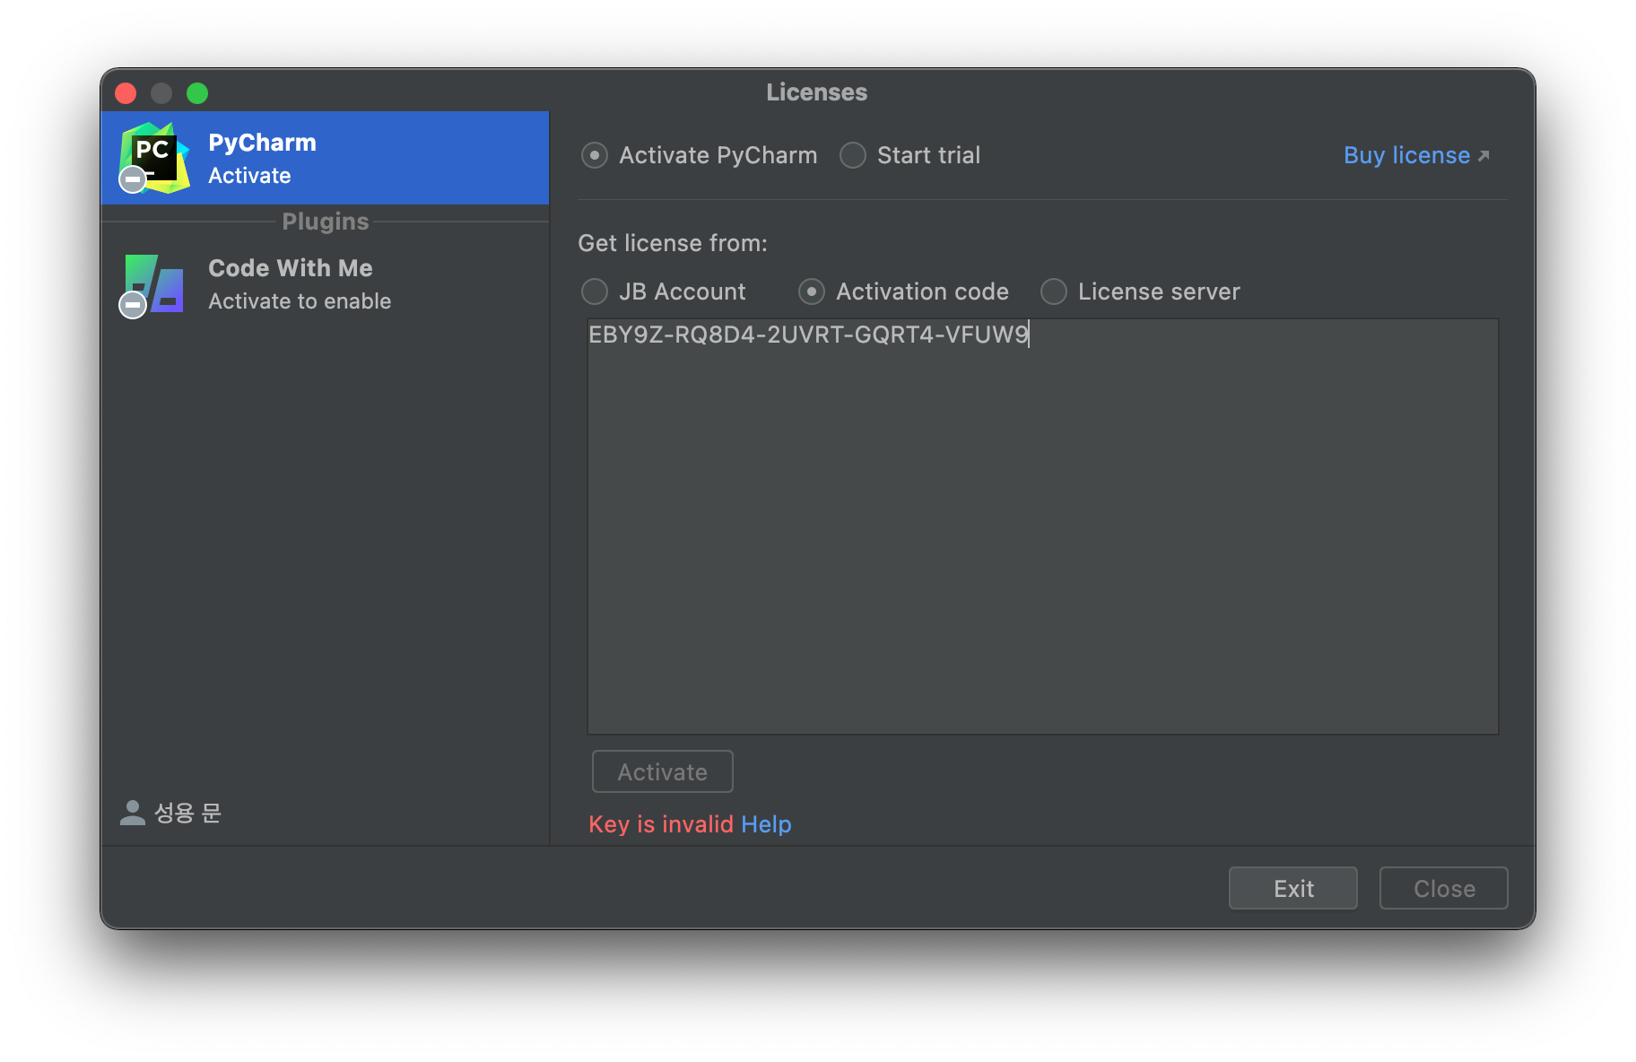Click the Close button at bottom right

click(1444, 888)
